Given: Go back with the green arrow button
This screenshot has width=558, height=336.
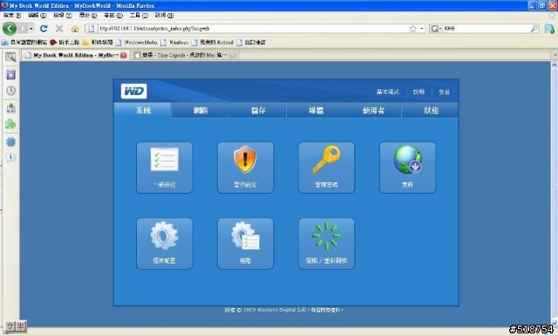Looking at the screenshot, I should click(x=10, y=29).
